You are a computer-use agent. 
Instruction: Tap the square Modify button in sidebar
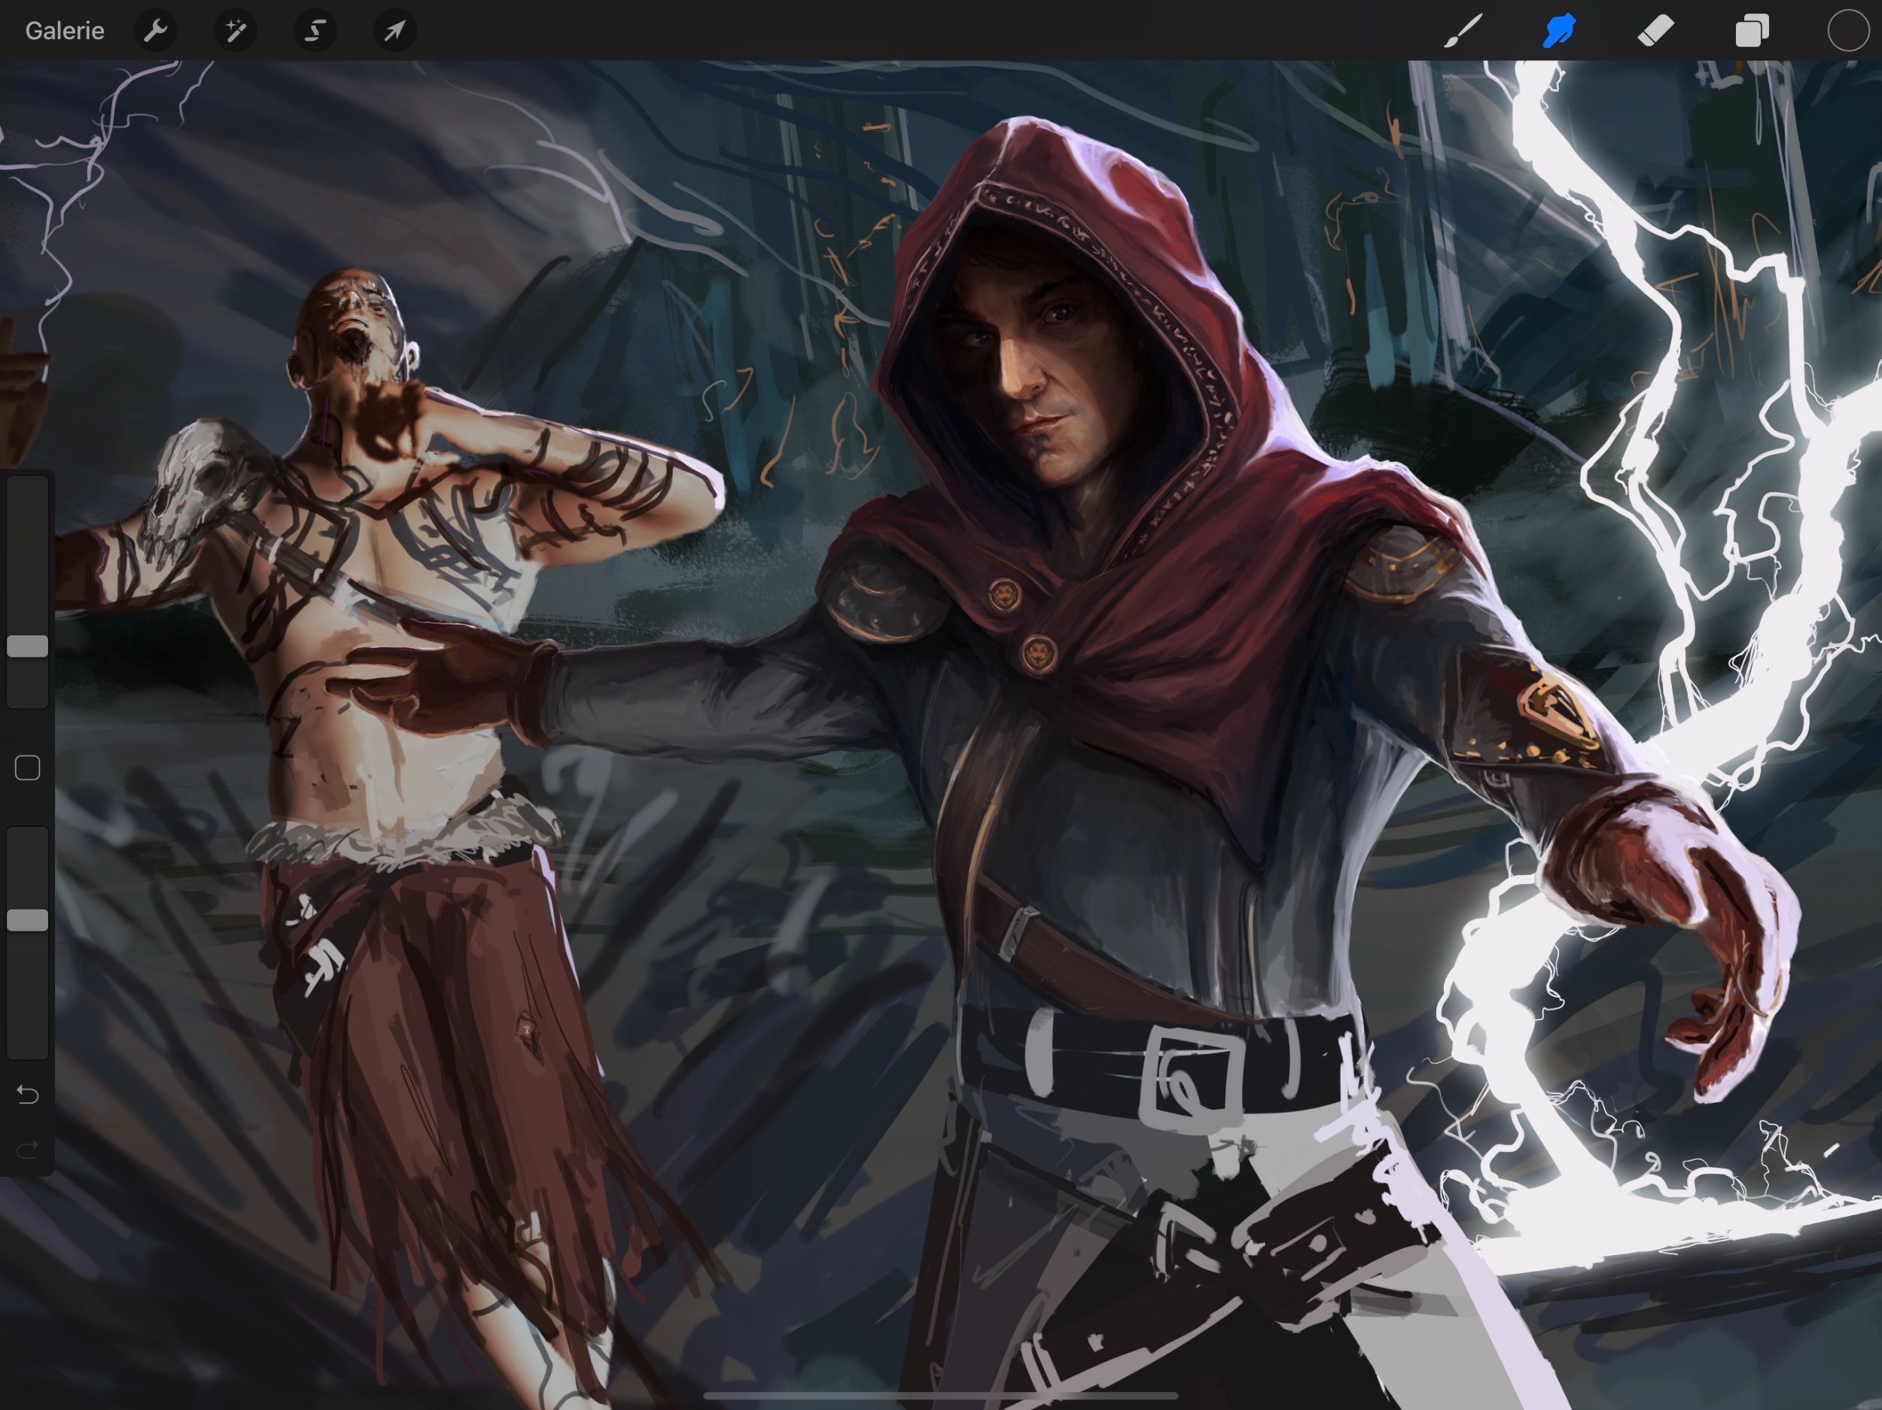pyautogui.click(x=27, y=768)
